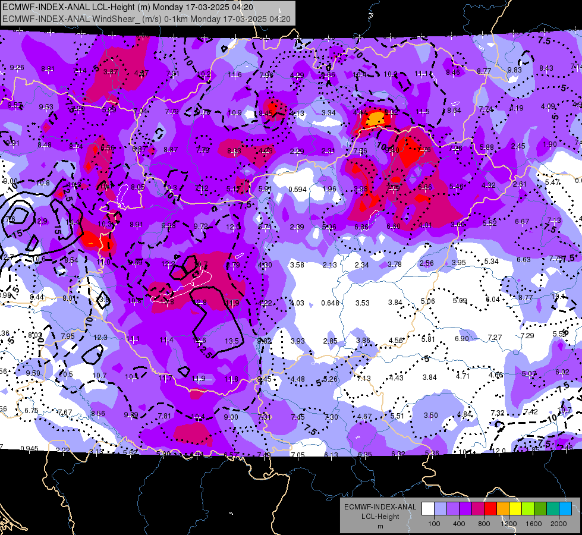Click the map value '3.58'
This screenshot has height=535, width=582.
point(297,265)
